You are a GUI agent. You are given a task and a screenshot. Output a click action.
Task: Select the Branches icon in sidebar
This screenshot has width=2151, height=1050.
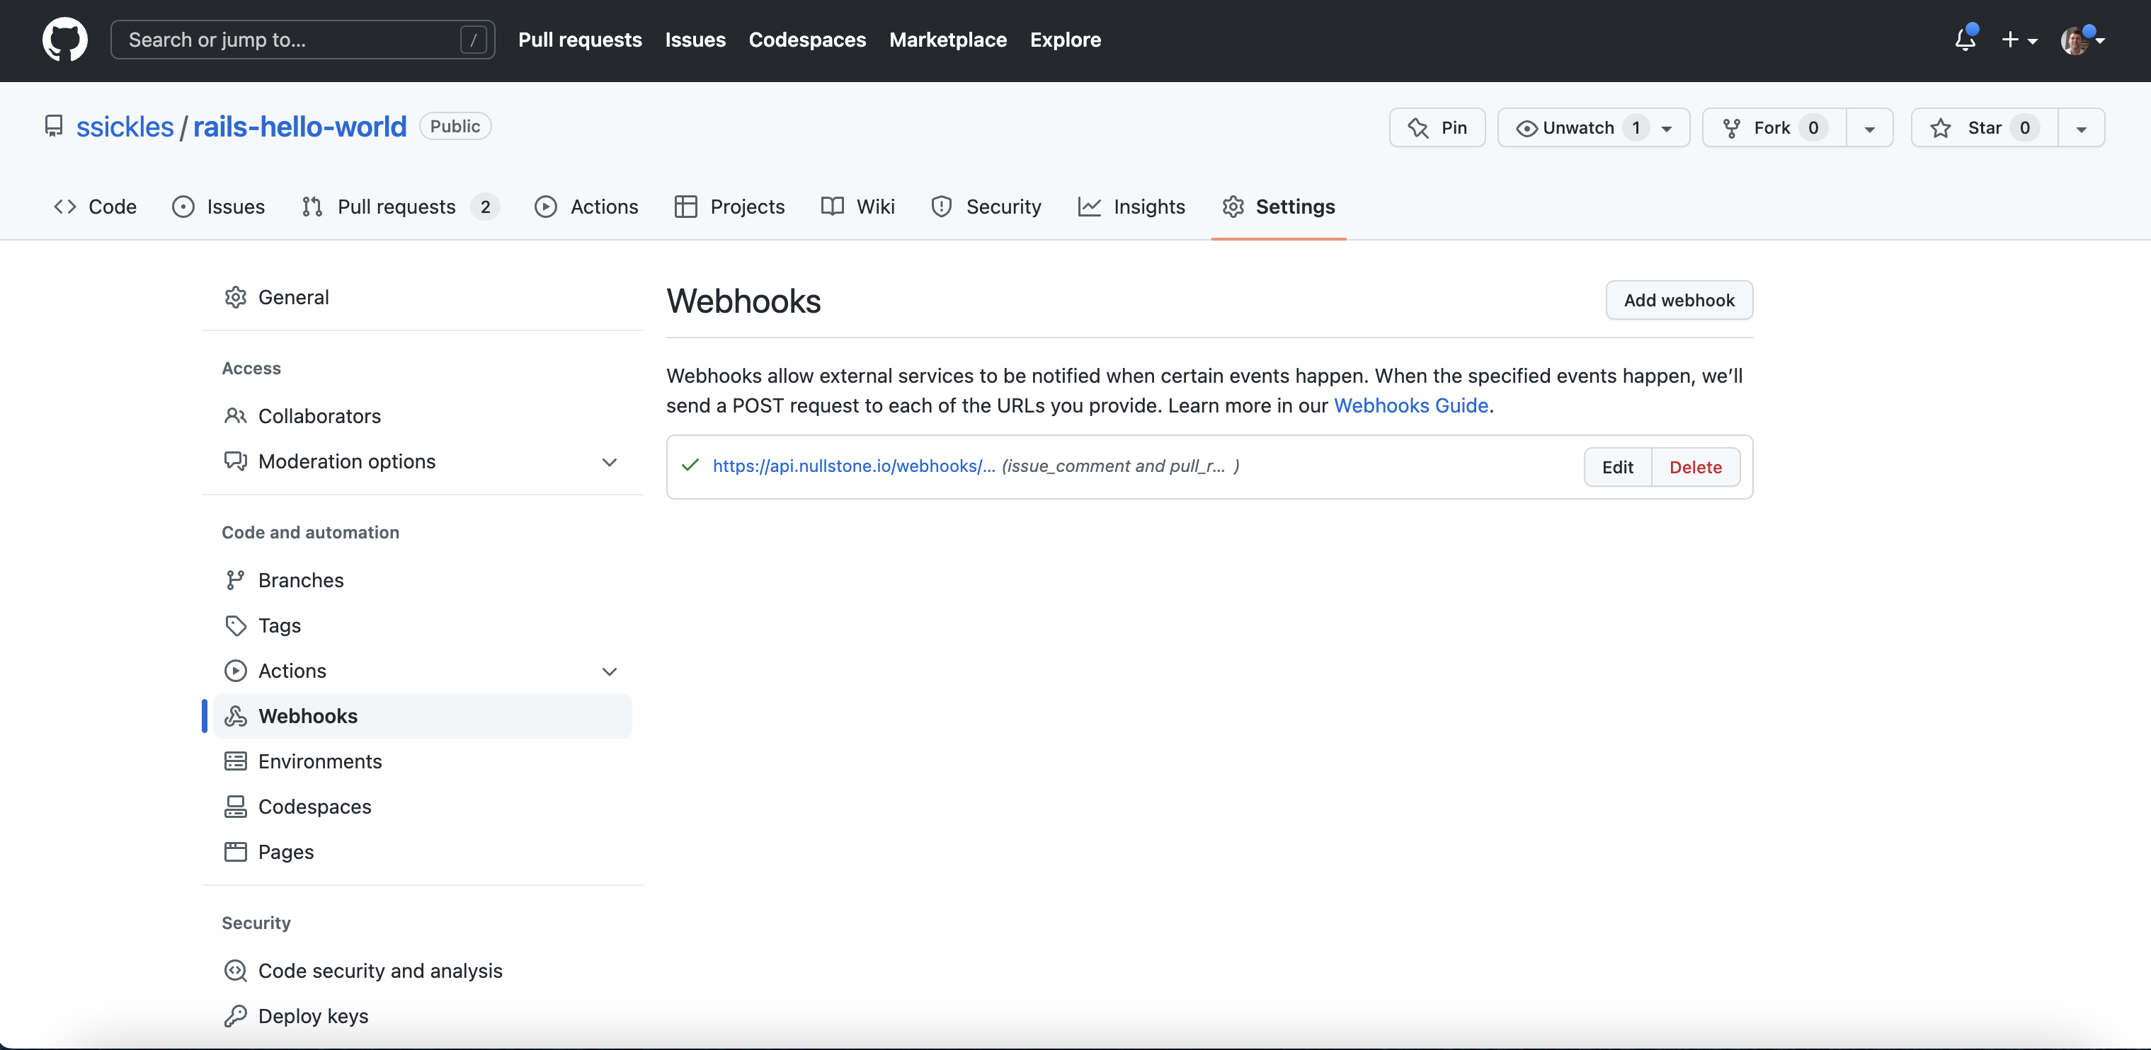tap(236, 579)
